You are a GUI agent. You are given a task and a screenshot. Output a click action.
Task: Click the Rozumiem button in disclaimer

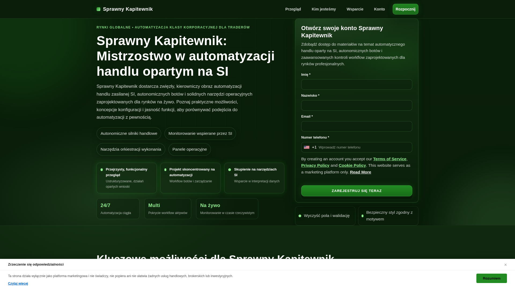(491, 278)
